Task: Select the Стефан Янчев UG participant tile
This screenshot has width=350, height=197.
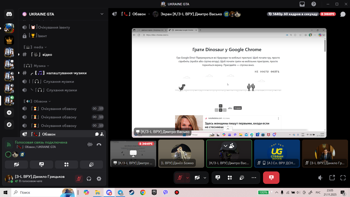Action: tap(277, 153)
